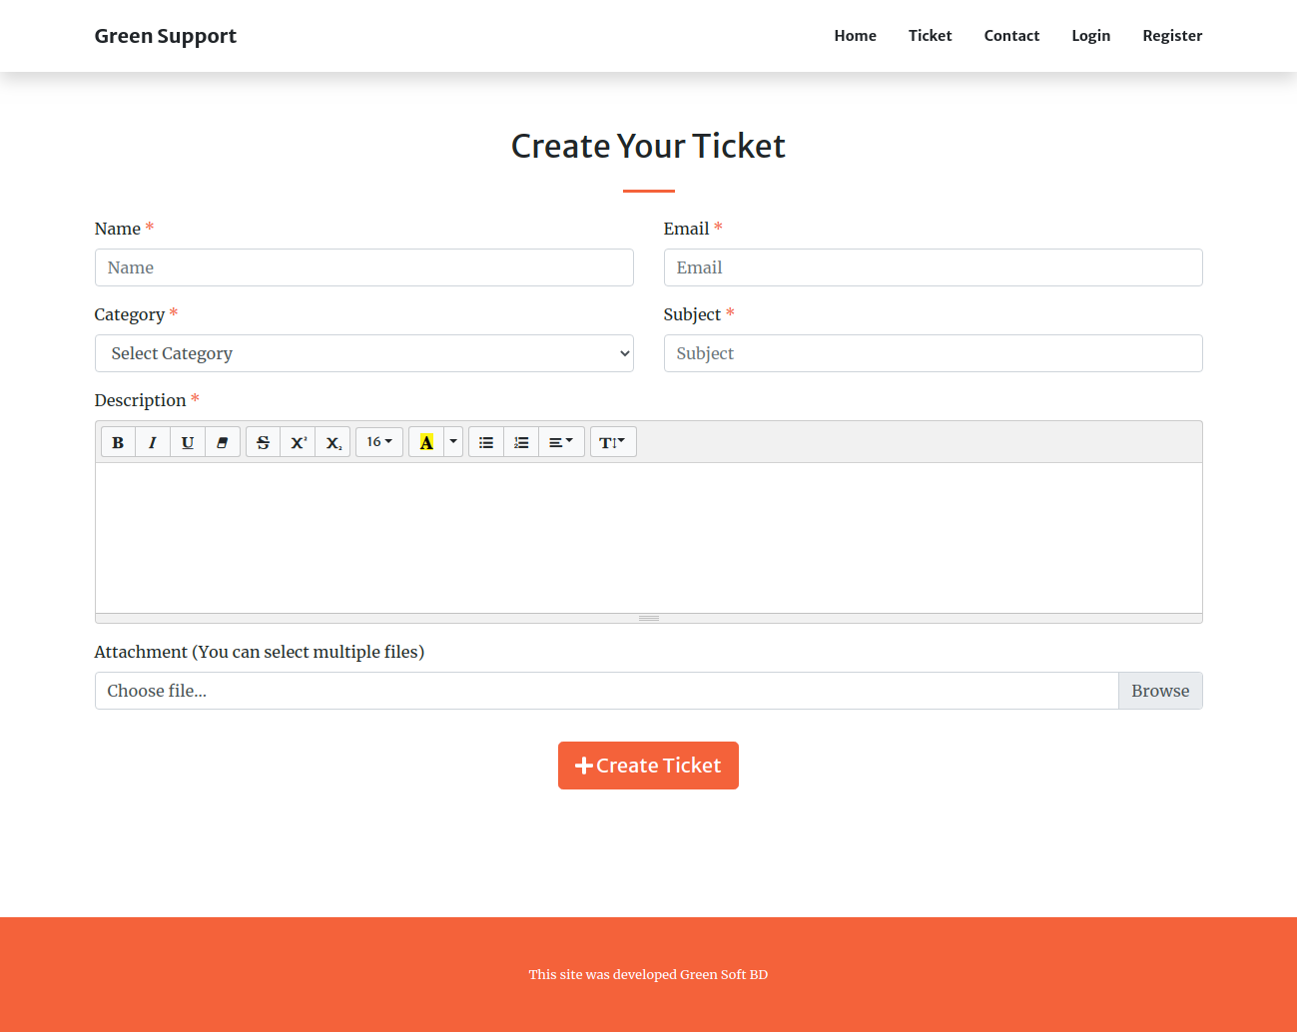Toggle italic formatting in description editor

coord(153,442)
